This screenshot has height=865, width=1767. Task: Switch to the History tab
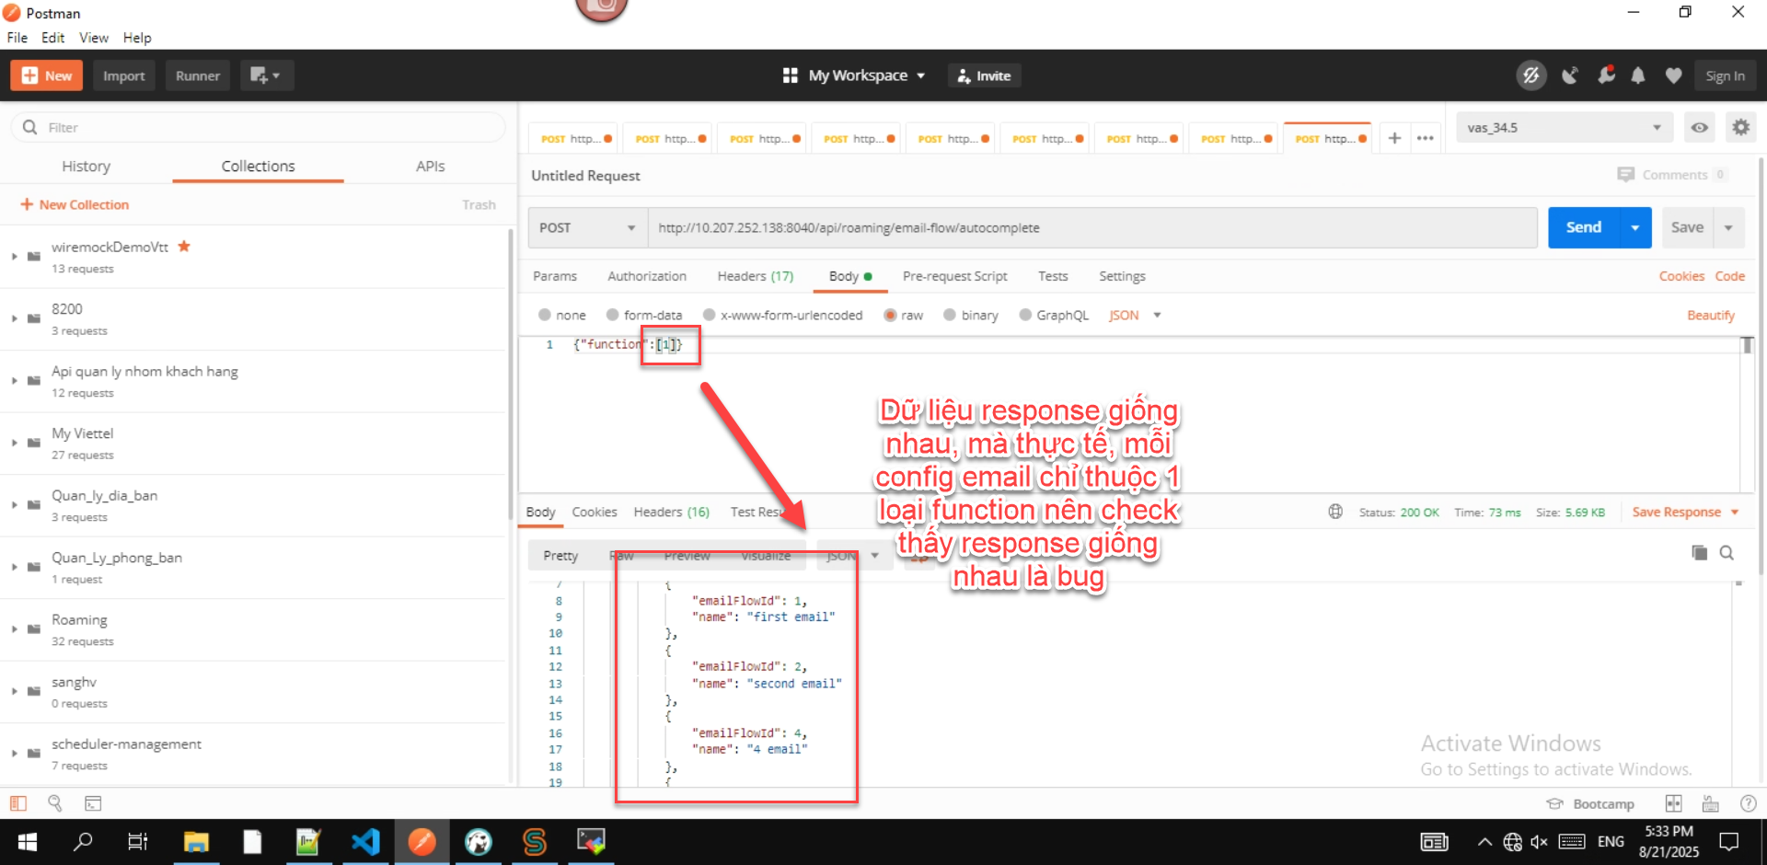(x=86, y=167)
